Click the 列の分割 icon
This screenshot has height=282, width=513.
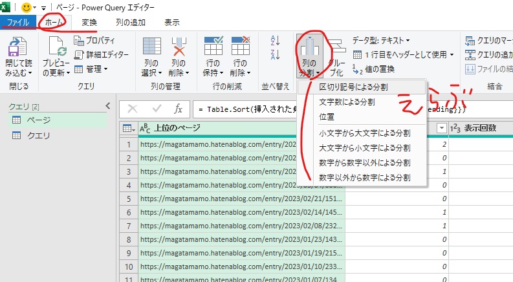pyautogui.click(x=309, y=46)
